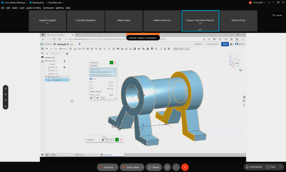The image size is (286, 172).
Task: Open the Layout options
Action: click(x=277, y=15)
